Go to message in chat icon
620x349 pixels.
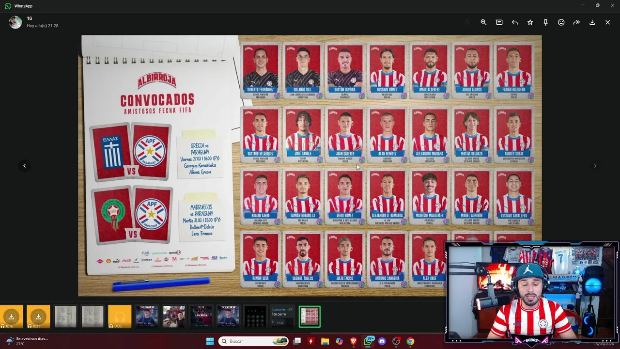pyautogui.click(x=499, y=22)
